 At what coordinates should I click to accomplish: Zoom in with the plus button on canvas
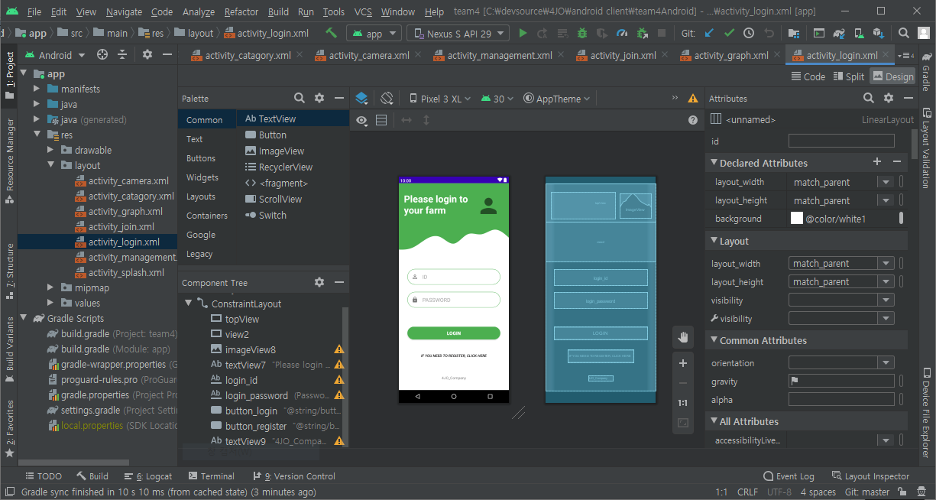683,363
